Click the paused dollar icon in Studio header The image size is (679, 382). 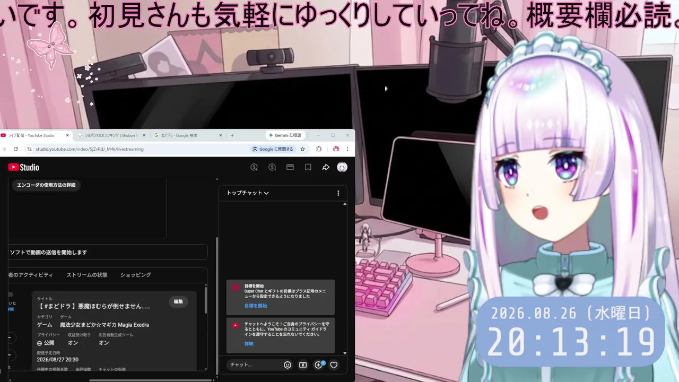272,167
